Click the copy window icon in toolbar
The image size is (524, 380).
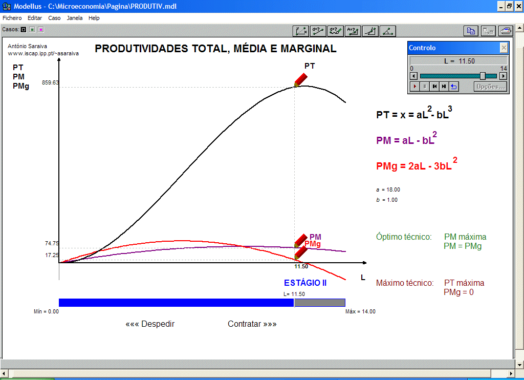coord(471,31)
